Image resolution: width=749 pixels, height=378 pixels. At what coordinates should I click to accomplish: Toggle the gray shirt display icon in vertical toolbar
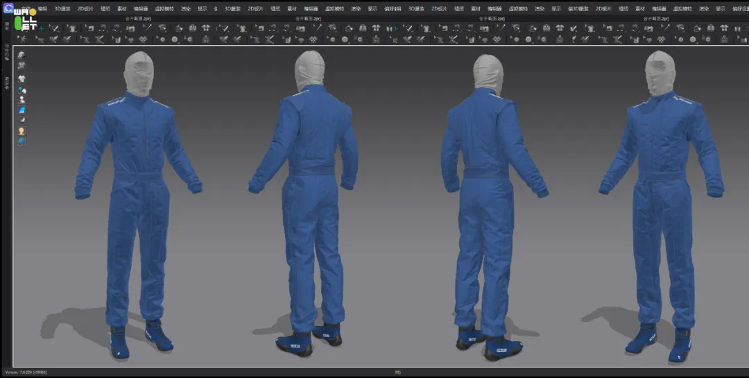click(21, 65)
